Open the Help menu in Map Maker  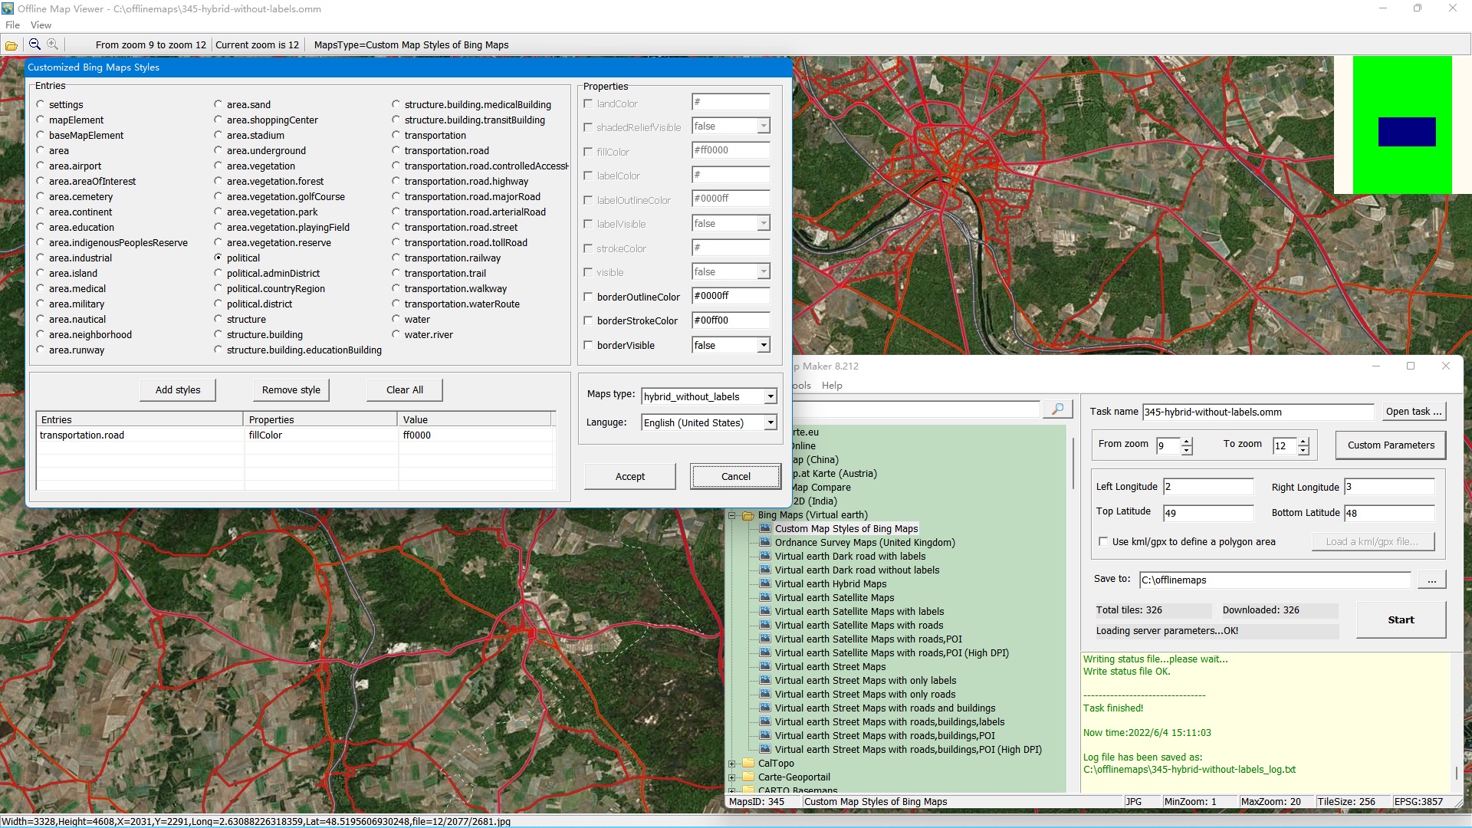[x=832, y=385]
